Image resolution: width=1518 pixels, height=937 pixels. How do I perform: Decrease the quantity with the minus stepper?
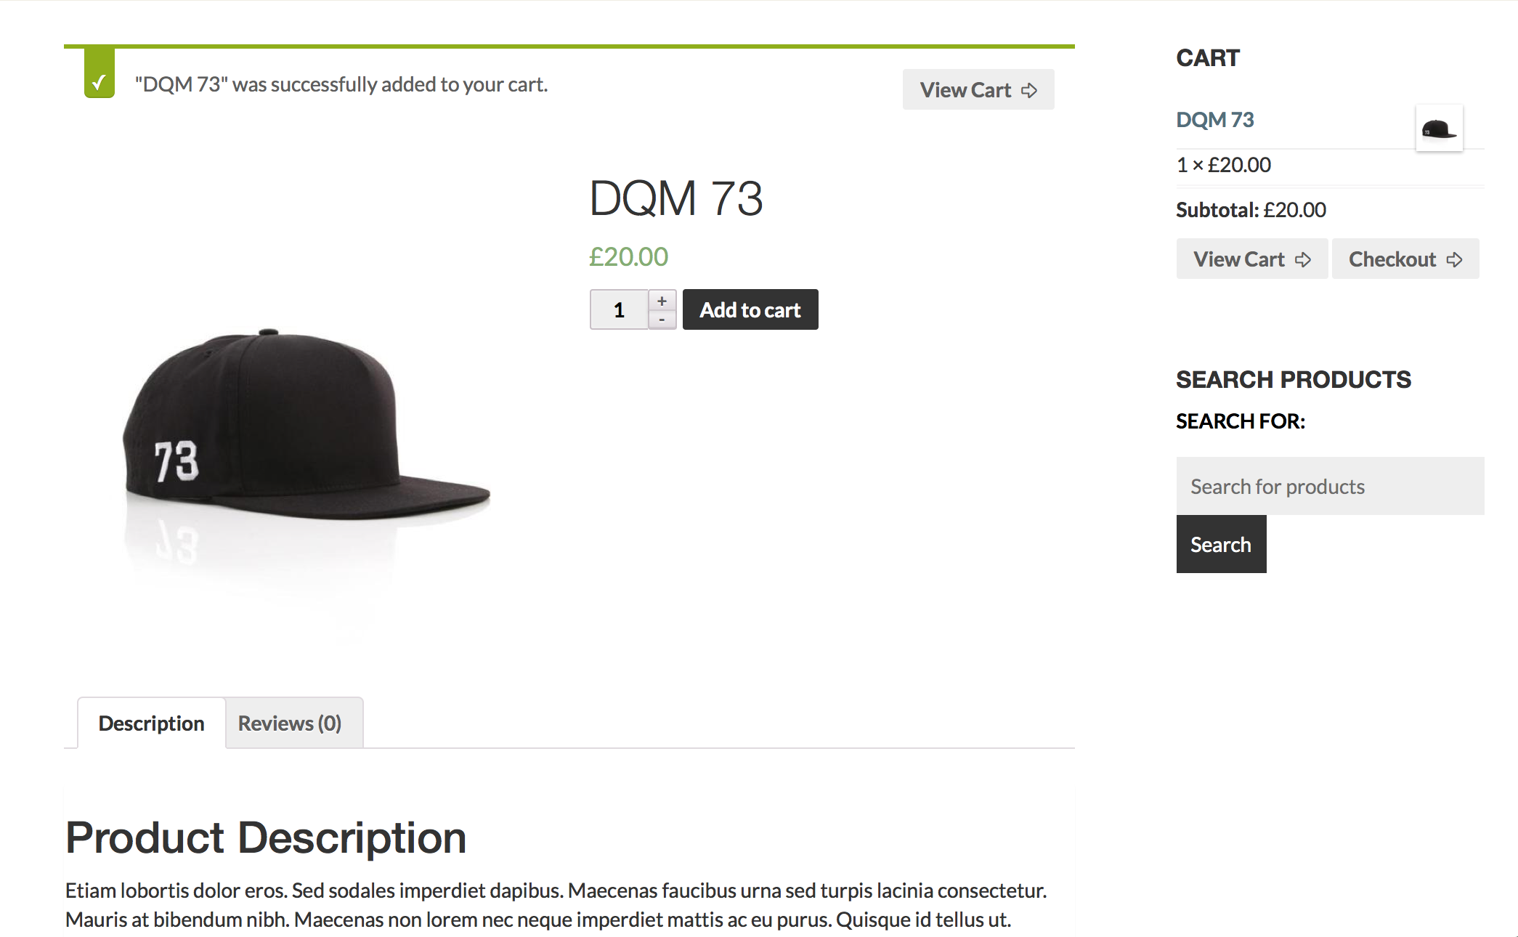pos(662,320)
